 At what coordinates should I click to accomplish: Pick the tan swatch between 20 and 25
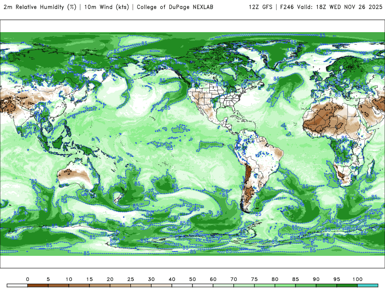click(x=120, y=286)
